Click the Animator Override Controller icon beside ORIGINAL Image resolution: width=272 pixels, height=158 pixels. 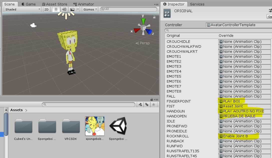click(167, 13)
